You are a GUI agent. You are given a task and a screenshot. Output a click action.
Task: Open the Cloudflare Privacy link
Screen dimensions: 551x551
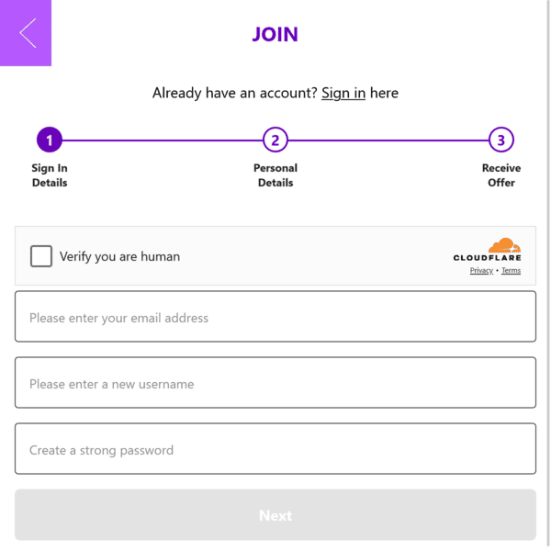pos(481,270)
